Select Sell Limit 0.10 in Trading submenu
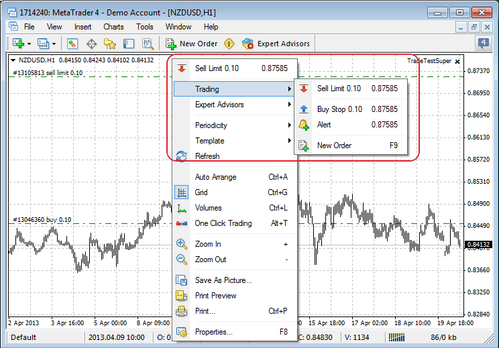The image size is (499, 348). (x=351, y=89)
